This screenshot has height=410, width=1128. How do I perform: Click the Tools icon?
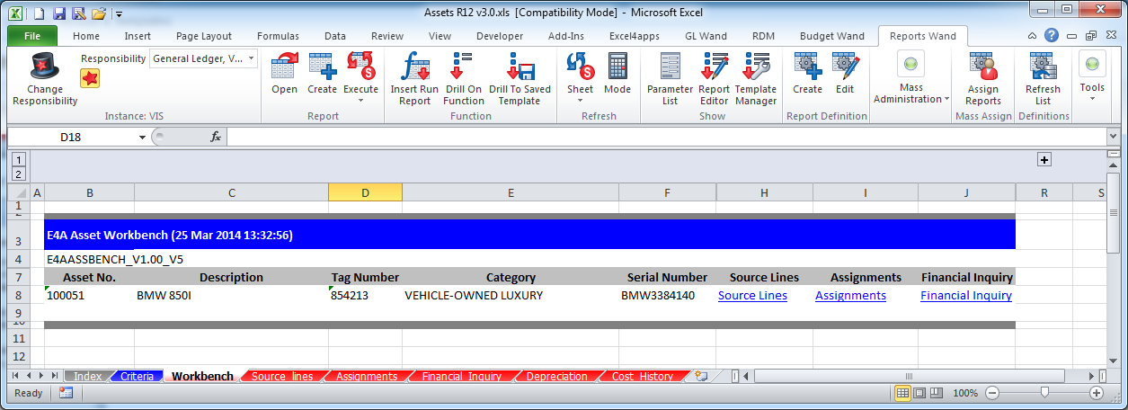point(1092,65)
